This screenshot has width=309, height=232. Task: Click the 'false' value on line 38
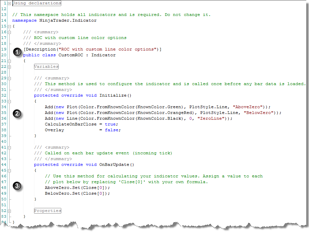click(x=112, y=130)
